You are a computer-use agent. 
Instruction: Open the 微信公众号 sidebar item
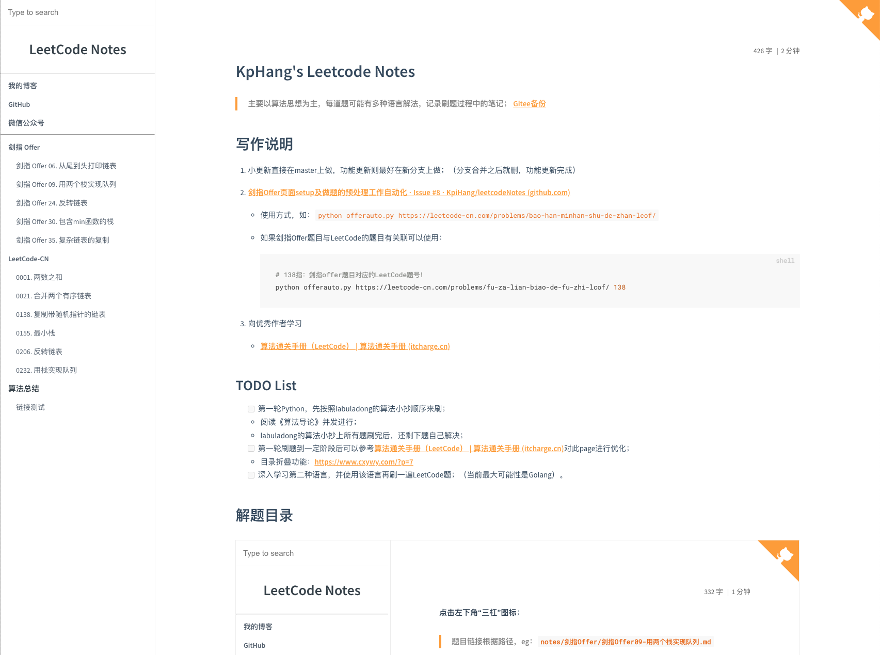26,123
